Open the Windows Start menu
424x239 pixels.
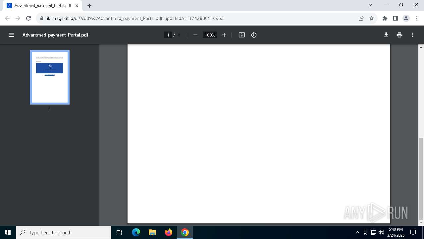point(8,232)
